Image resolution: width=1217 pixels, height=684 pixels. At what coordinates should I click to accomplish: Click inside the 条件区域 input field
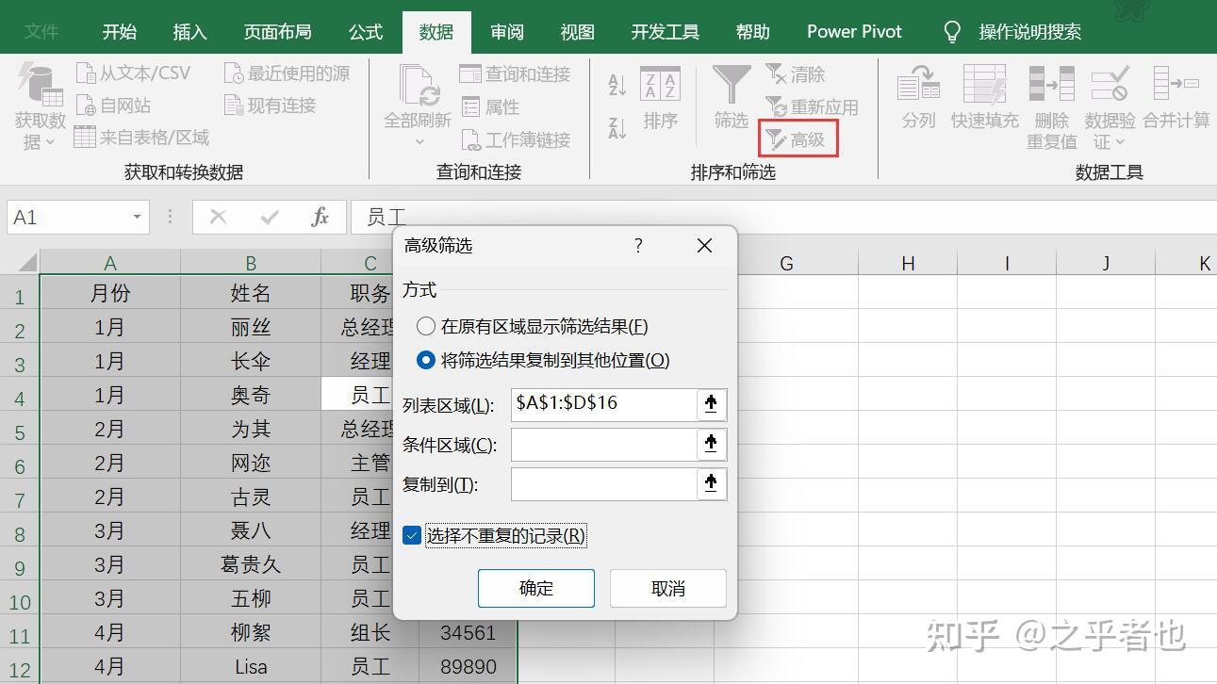603,444
